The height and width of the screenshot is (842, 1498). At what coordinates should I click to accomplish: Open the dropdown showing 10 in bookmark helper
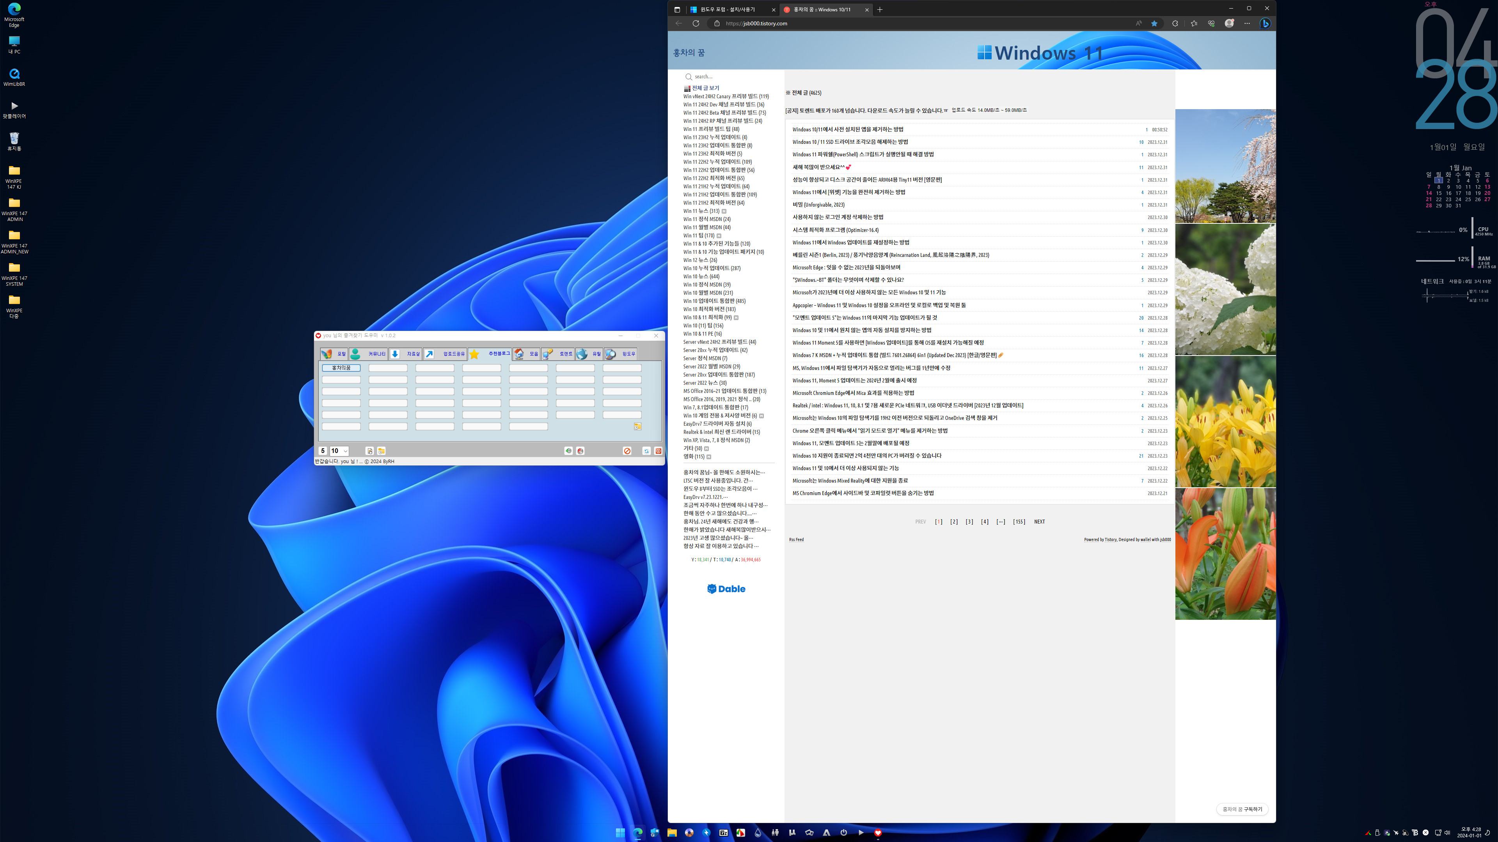339,451
